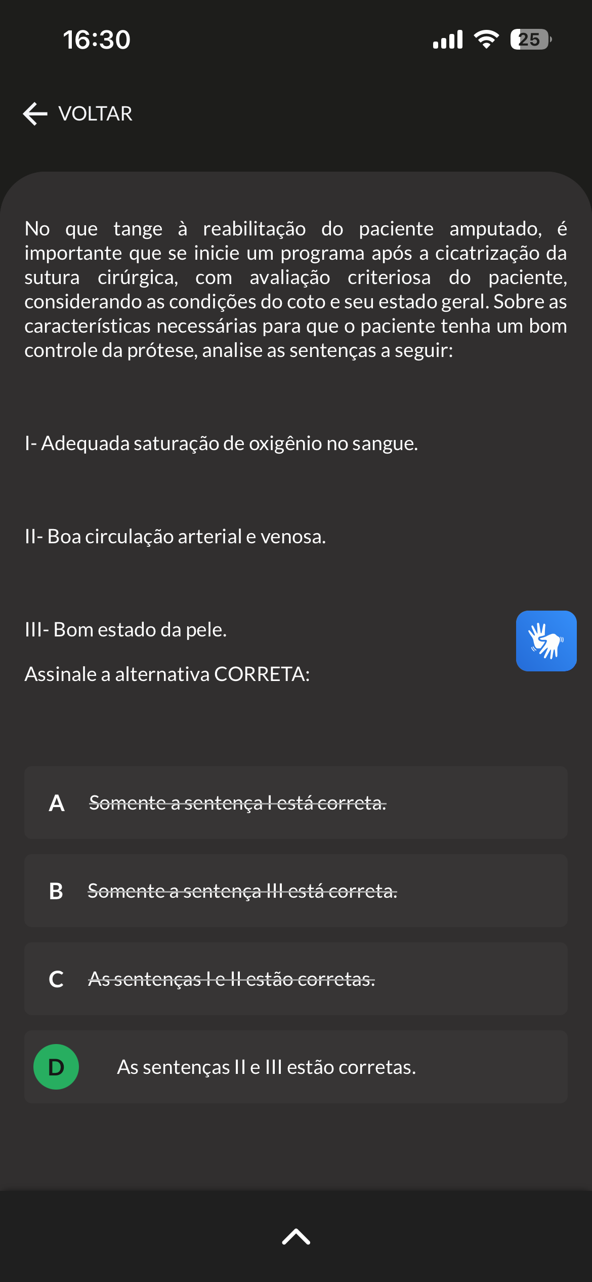Tap the 'Assinale a alternativa CORRETA' prompt
592x1282 pixels.
click(x=167, y=674)
